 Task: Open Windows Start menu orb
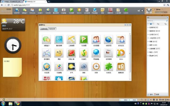point(3,104)
